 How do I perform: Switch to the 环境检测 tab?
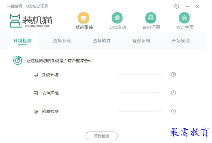(x=22, y=40)
